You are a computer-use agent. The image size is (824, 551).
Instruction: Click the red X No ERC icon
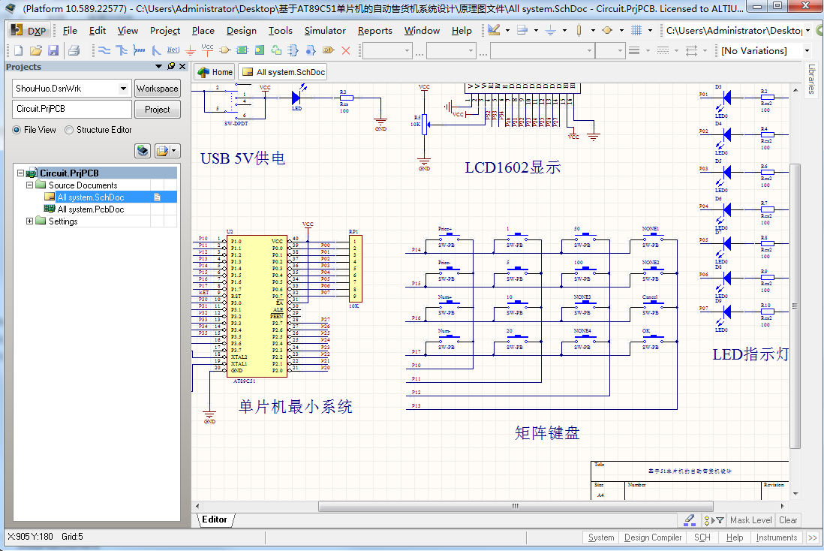coord(345,50)
